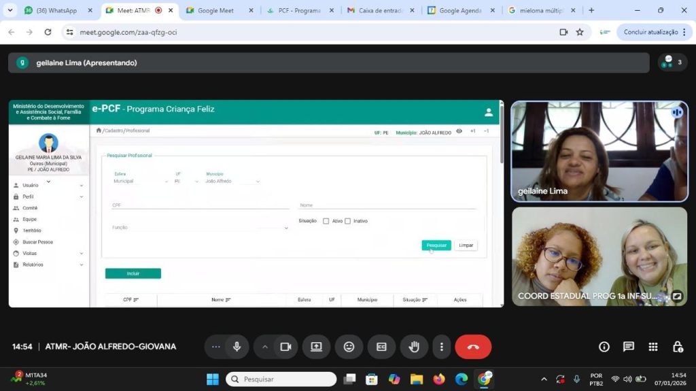Open meeting details info icon

(604, 347)
